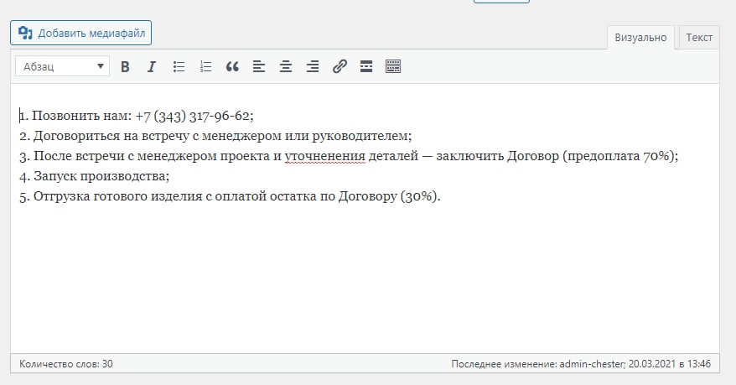The image size is (736, 385).
Task: Toggle bold formatting
Action: tap(125, 66)
